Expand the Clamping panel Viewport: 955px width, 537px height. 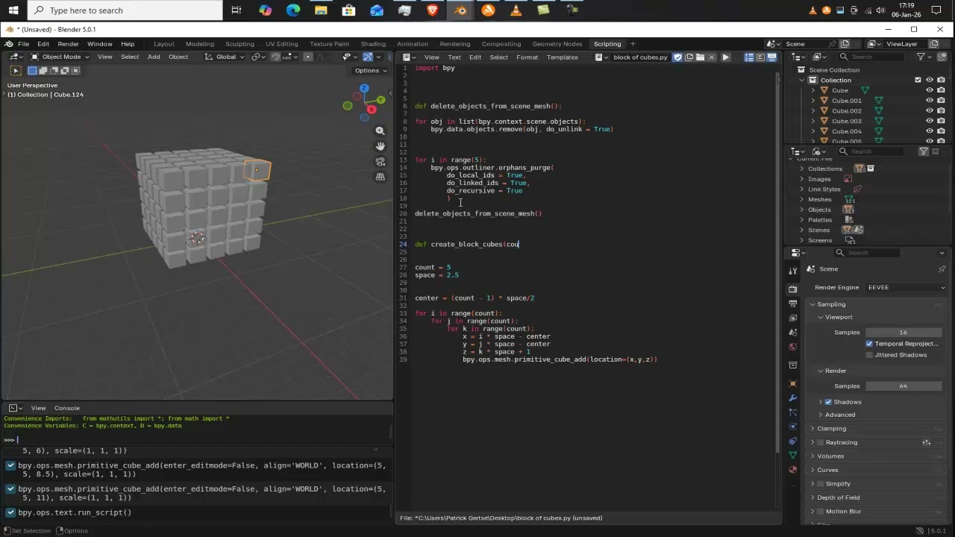pyautogui.click(x=831, y=429)
